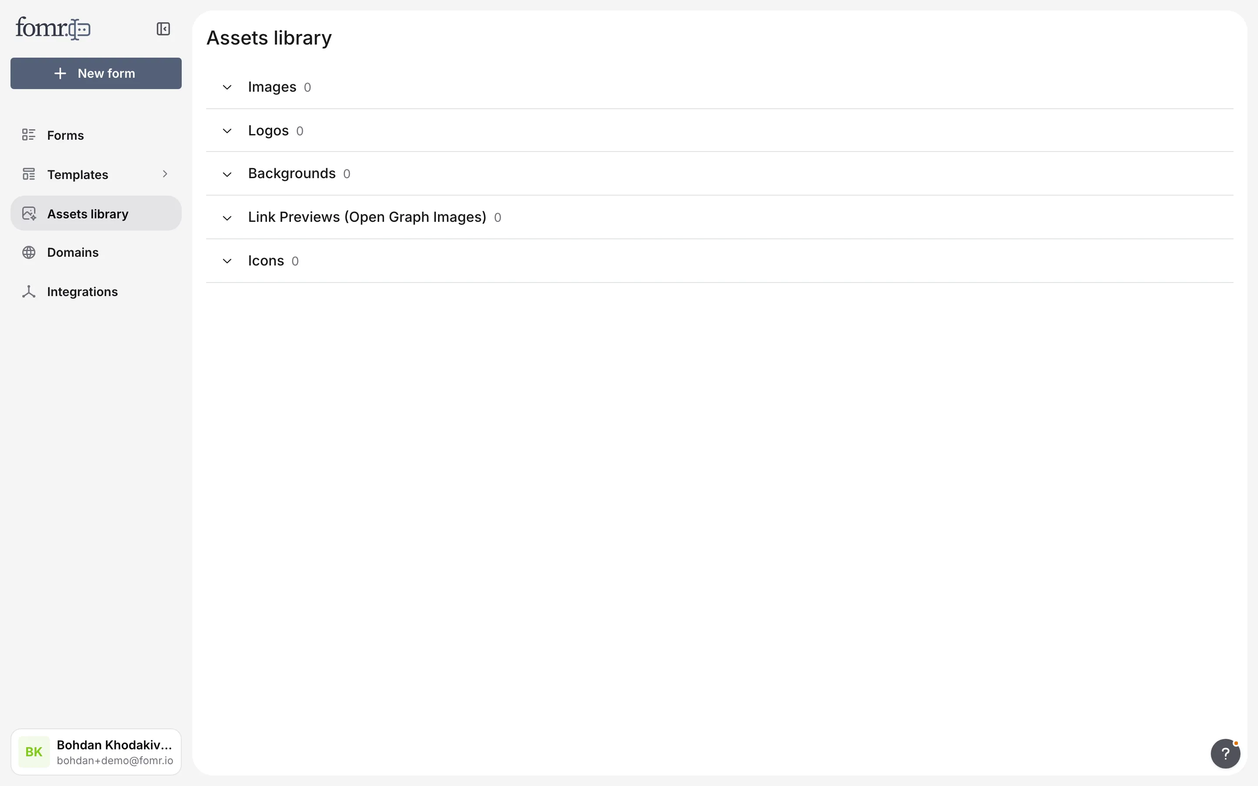1258x786 pixels.
Task: Click the Backgrounds count 0
Action: click(347, 174)
